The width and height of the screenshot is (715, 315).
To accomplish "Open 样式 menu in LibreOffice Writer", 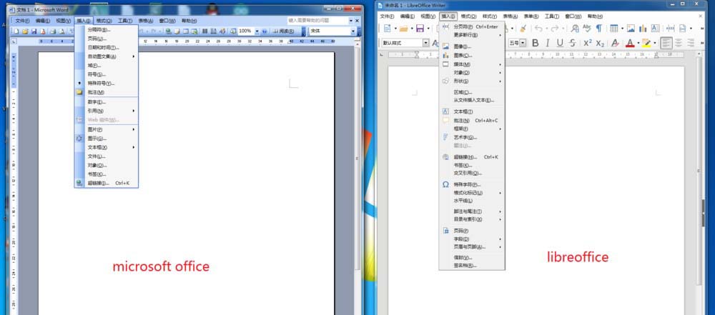I will (489, 16).
